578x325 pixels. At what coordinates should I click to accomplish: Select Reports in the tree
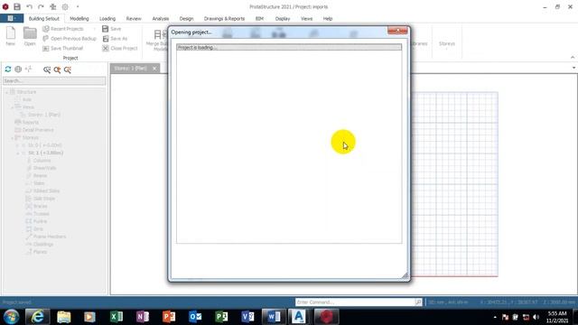(x=31, y=123)
